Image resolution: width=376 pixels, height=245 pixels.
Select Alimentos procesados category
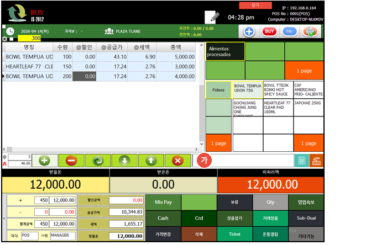(225, 51)
